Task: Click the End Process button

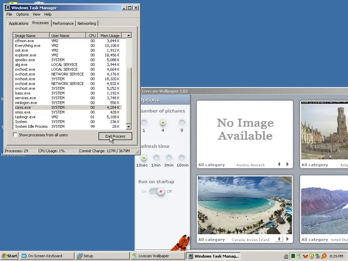Action: [115, 136]
